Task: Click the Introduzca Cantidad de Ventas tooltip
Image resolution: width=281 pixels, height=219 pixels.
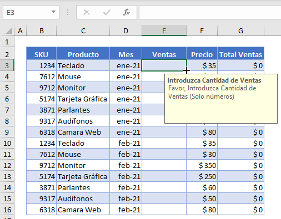Action: 221,99
